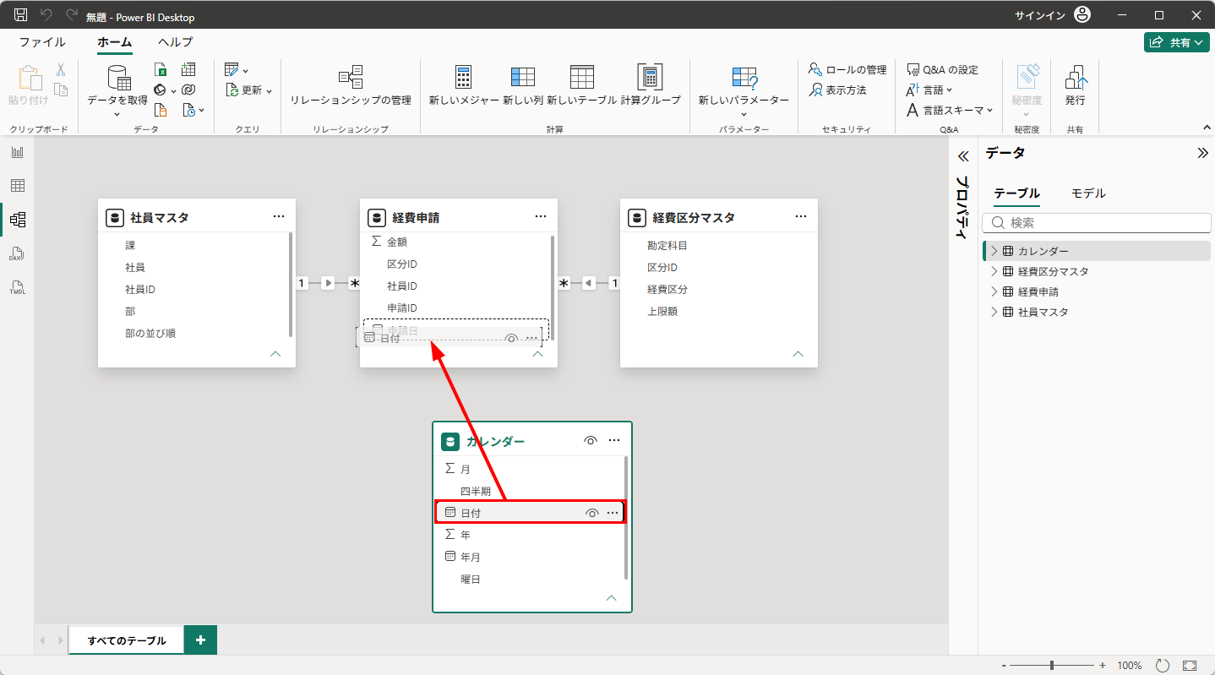Switch to the テーブル tab in data pane
The height and width of the screenshot is (675, 1215).
1016,193
